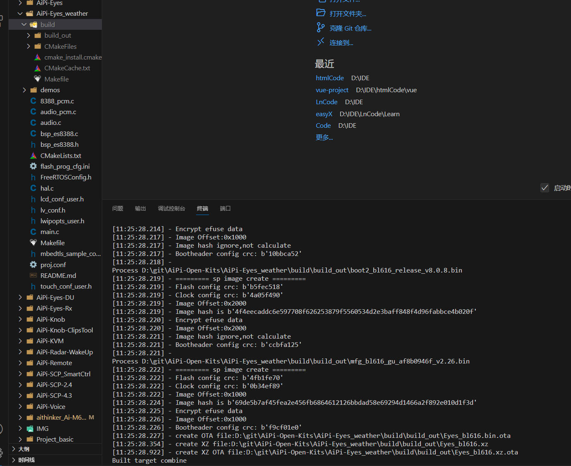Collapse the AiPi-Eyes_weather folder
Viewport: 571px width, 466px height.
coord(20,14)
